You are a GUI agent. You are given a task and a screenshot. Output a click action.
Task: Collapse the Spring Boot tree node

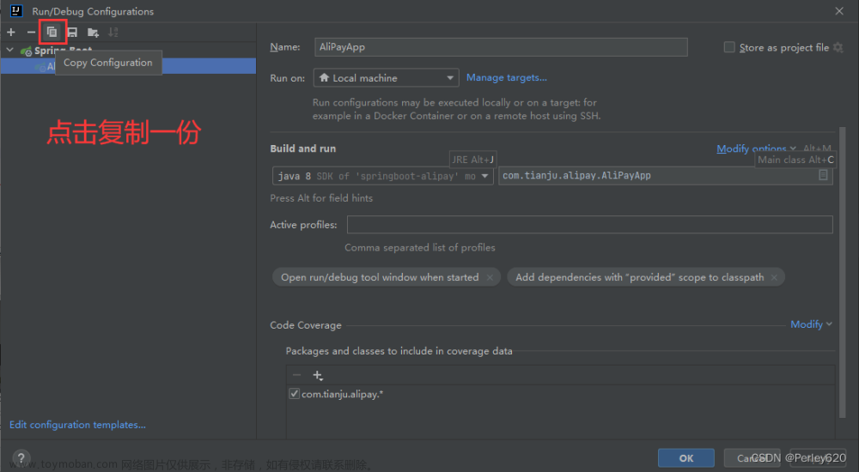9,50
